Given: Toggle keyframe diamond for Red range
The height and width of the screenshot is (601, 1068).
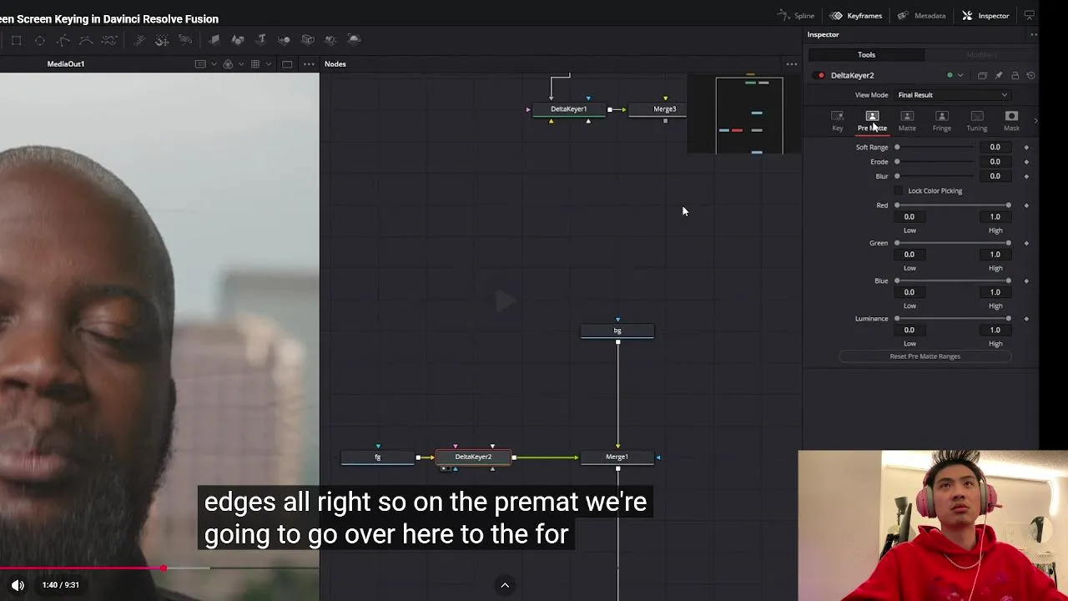Looking at the screenshot, I should click(x=1026, y=205).
